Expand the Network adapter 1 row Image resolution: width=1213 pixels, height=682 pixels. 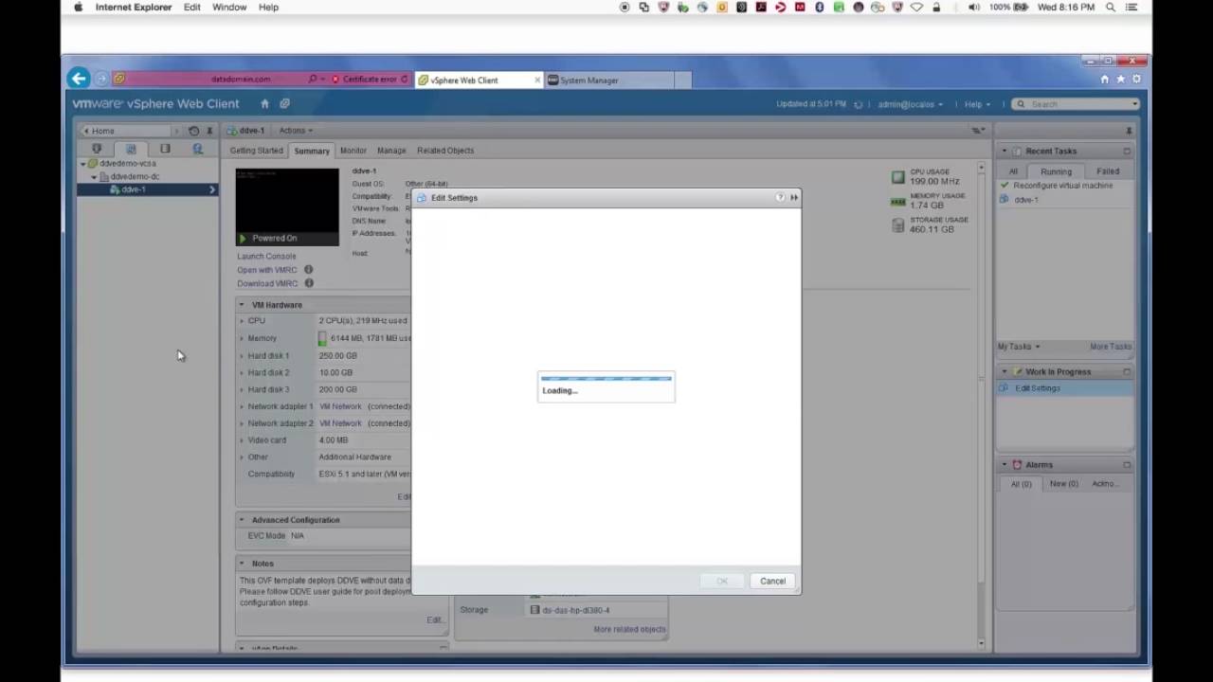pos(242,406)
